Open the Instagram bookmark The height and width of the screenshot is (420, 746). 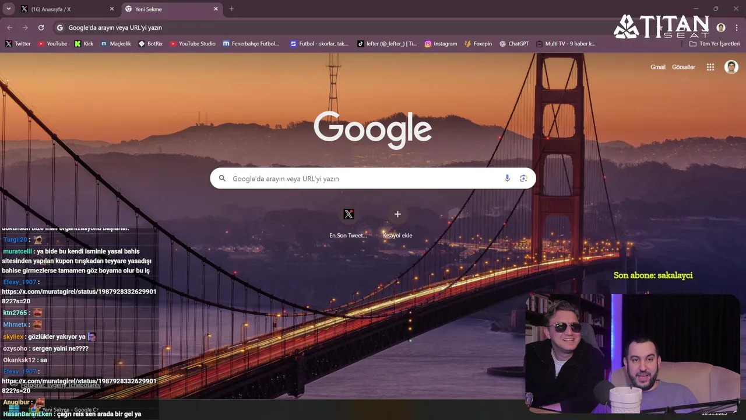[441, 44]
